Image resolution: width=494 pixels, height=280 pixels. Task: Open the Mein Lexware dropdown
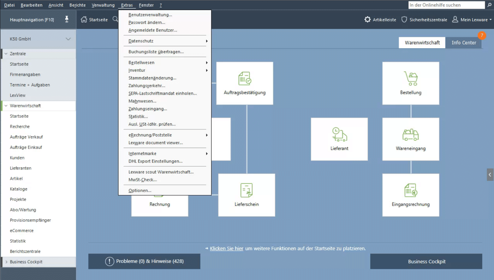click(472, 20)
